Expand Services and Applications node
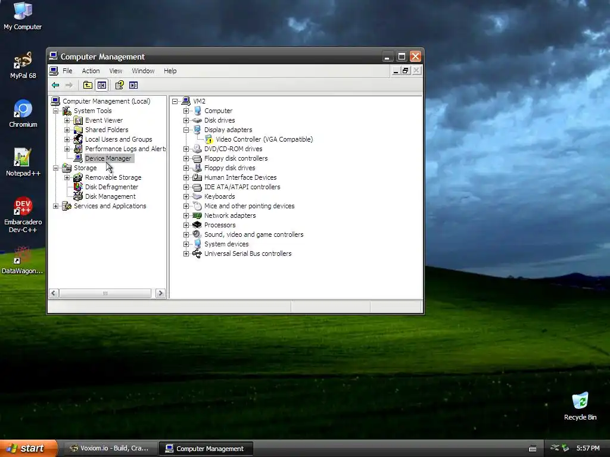Screen dimensions: 610x457 (x=55, y=206)
